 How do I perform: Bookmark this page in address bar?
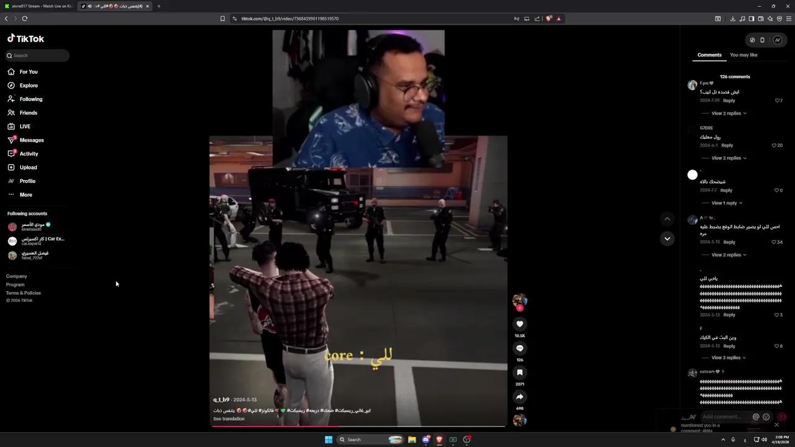click(222, 19)
